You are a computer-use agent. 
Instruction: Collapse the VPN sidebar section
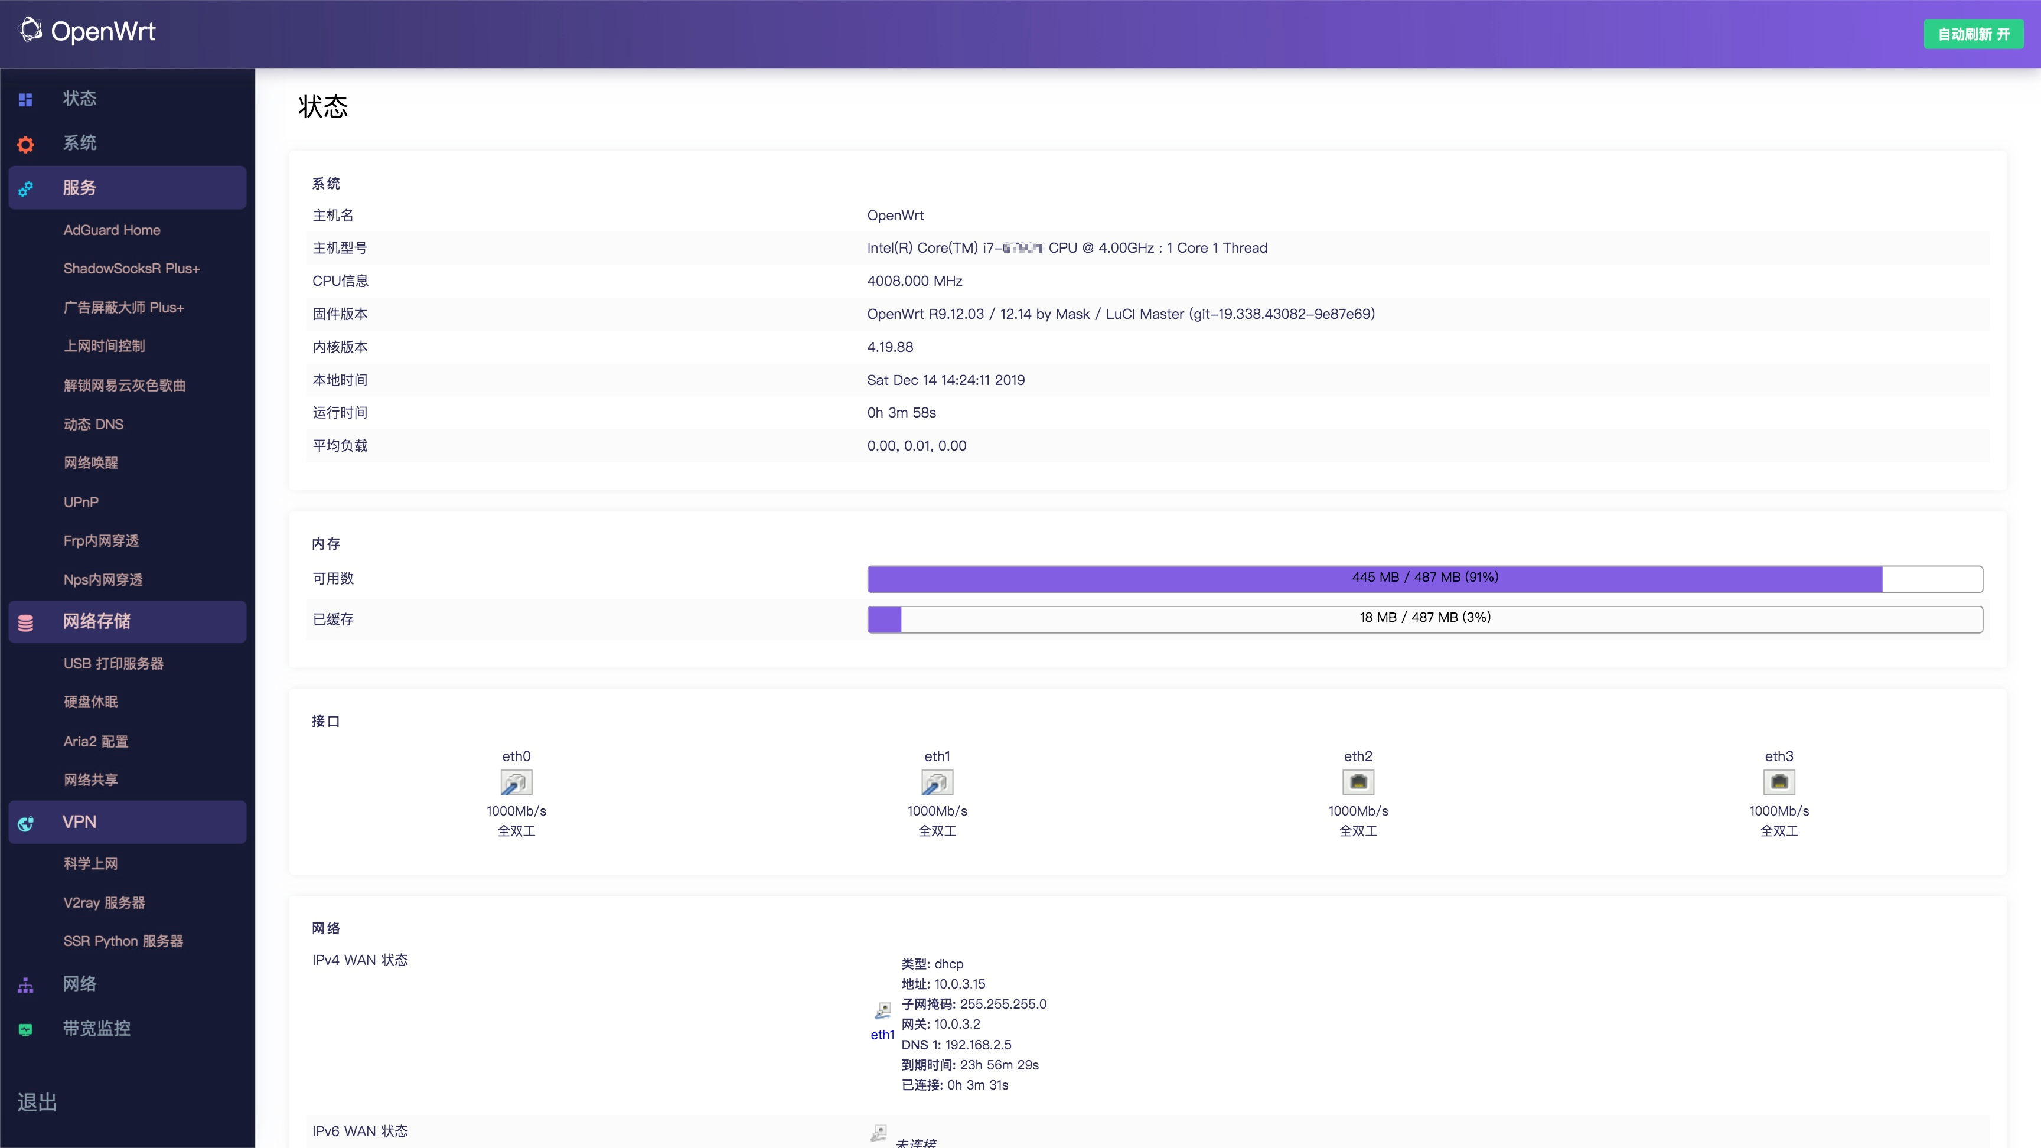128,821
